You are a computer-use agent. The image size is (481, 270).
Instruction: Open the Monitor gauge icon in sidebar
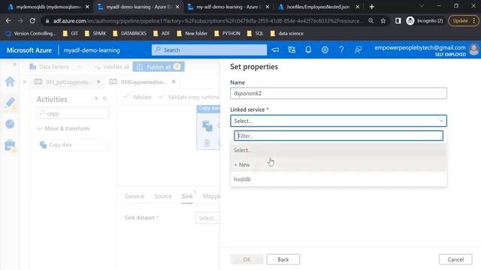click(x=10, y=124)
